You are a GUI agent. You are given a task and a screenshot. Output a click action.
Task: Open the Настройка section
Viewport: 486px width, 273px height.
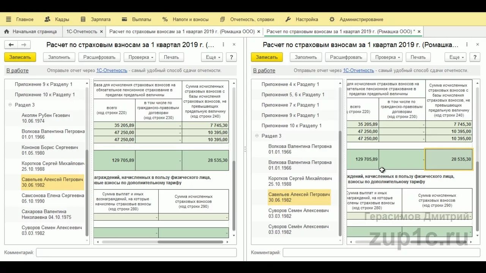pos(307,19)
